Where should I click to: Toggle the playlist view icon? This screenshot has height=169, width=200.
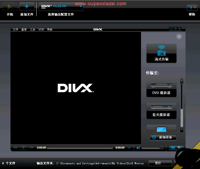click(173, 148)
